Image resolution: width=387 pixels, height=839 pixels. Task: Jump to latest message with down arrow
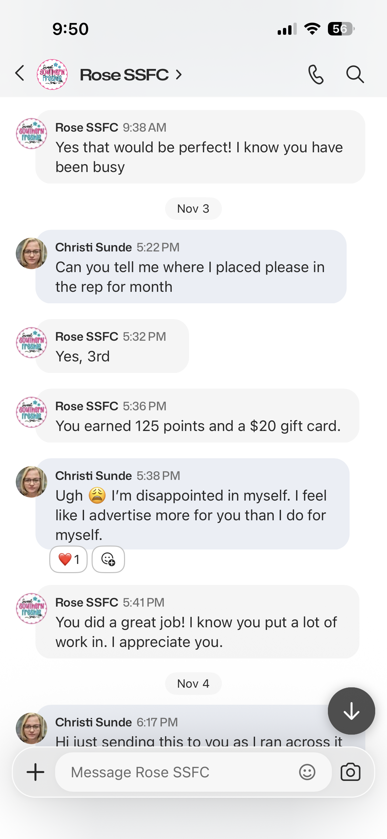click(351, 711)
